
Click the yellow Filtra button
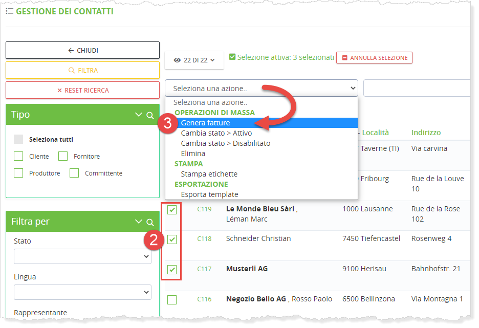coord(82,70)
